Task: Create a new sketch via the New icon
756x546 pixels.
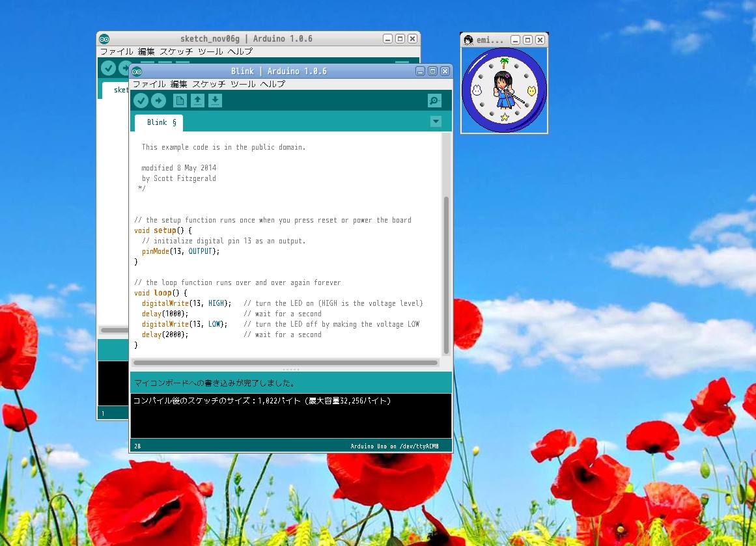Action: 179,100
